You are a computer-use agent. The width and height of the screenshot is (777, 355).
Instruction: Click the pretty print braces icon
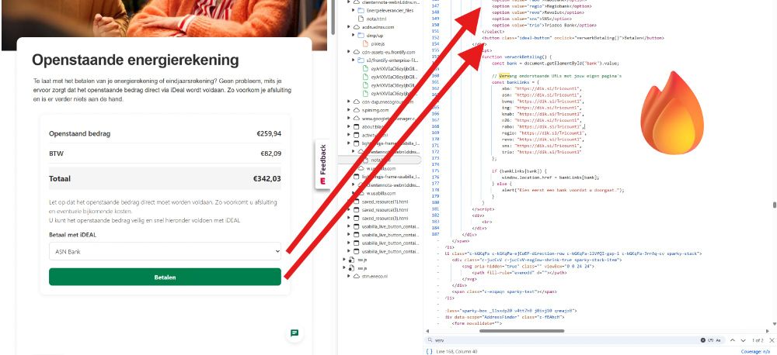click(x=429, y=351)
